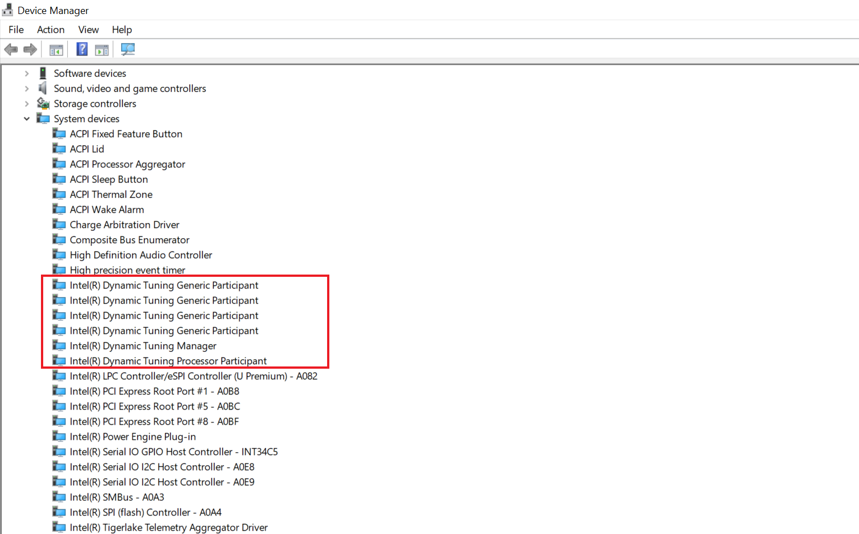Select Intel(R) PCI Express Root Port #8
Image resolution: width=859 pixels, height=534 pixels.
click(x=154, y=421)
